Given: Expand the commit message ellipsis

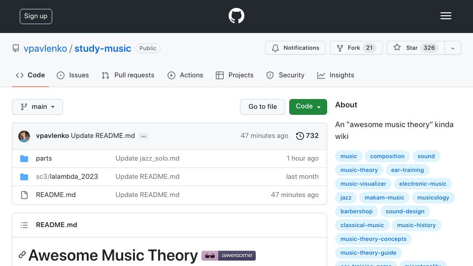Looking at the screenshot, I should (x=143, y=136).
